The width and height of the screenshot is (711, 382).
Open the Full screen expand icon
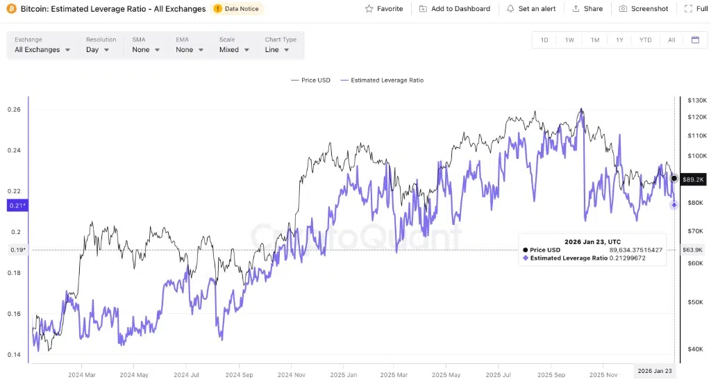688,9
